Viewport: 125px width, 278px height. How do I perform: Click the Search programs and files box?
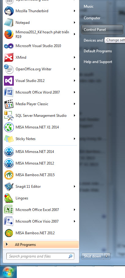(40, 256)
